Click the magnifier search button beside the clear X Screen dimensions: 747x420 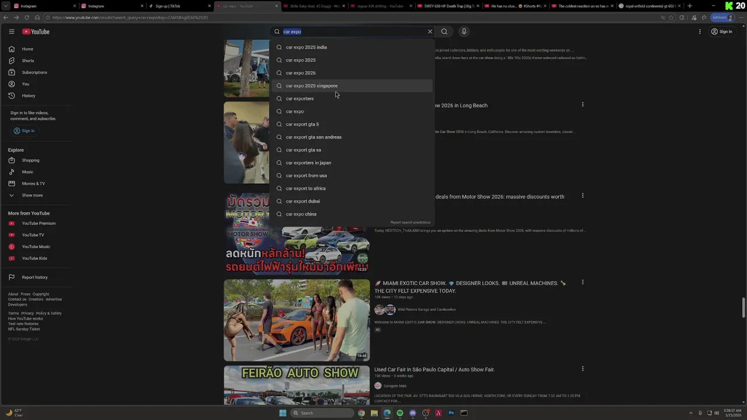444,32
